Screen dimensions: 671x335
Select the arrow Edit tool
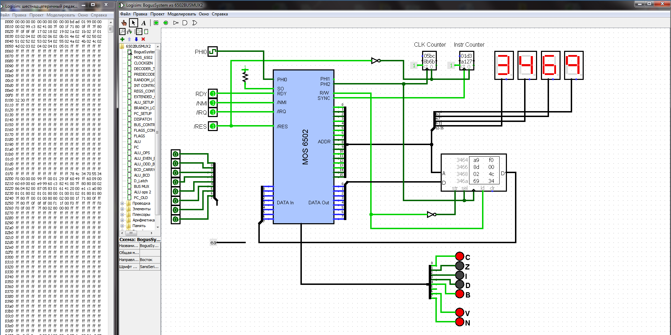134,23
